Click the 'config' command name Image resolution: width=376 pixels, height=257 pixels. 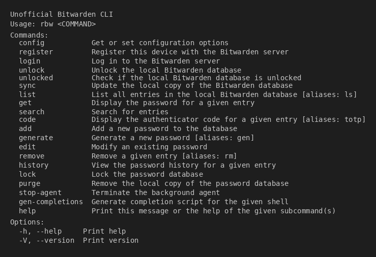(32, 43)
